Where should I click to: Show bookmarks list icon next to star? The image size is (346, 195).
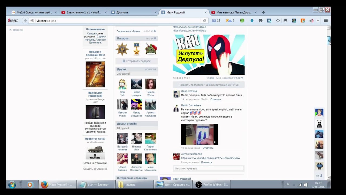(285, 21)
